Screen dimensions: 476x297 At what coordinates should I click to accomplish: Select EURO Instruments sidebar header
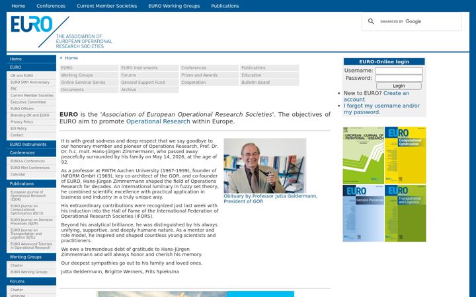[31, 145]
